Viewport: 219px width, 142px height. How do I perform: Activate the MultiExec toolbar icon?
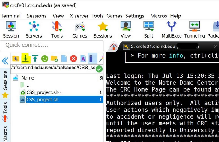click(172, 30)
